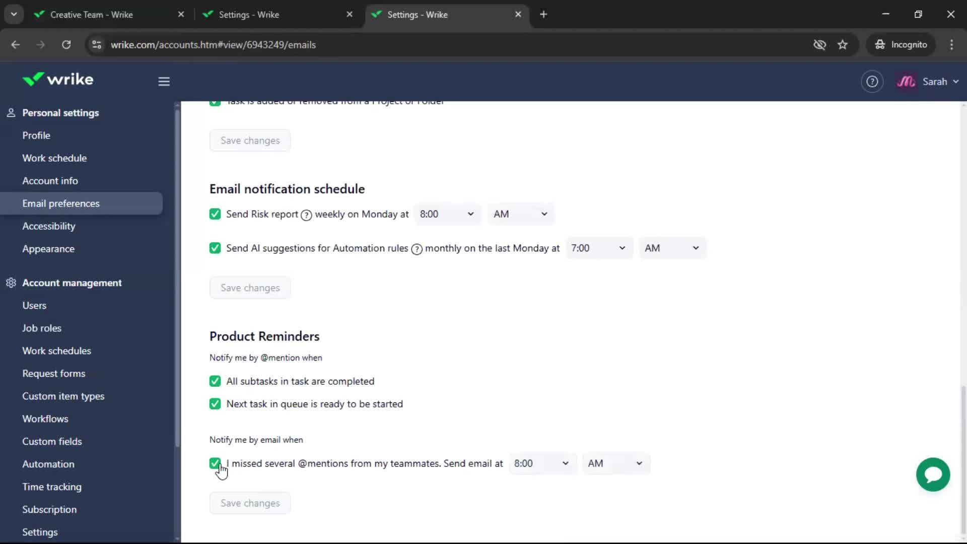Open Time tracking
967x544 pixels.
pos(52,487)
